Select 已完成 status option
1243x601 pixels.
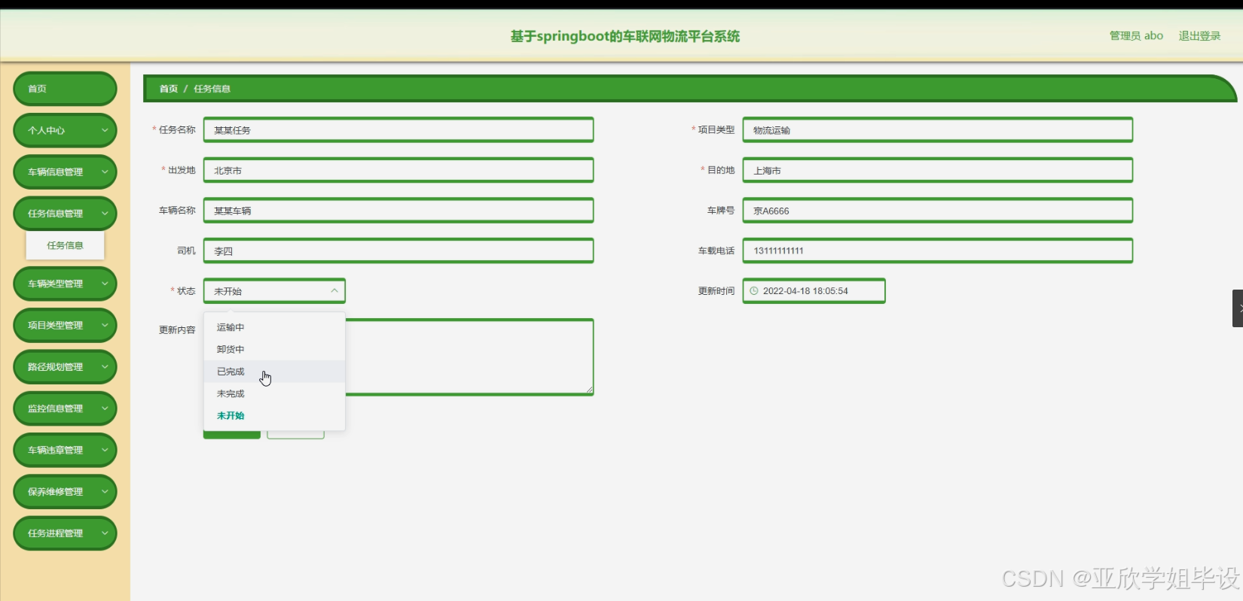coord(274,372)
